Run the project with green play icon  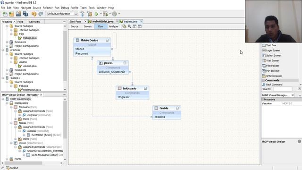tap(97, 14)
